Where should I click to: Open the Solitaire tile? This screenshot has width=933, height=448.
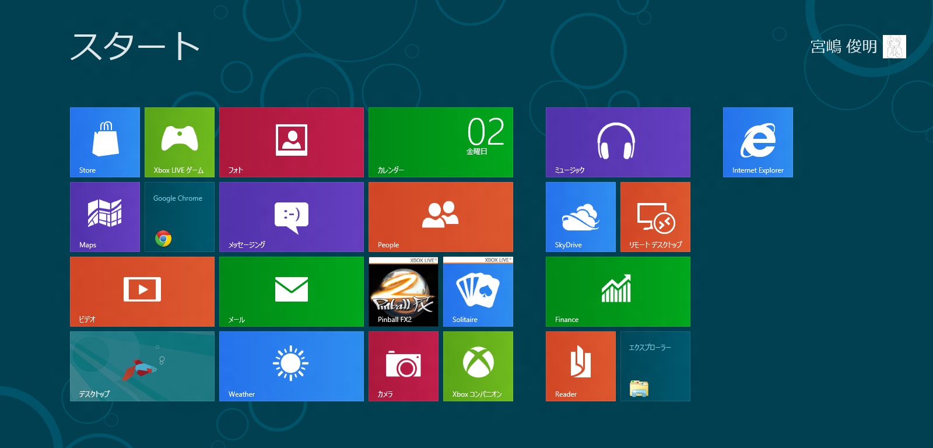click(x=478, y=292)
